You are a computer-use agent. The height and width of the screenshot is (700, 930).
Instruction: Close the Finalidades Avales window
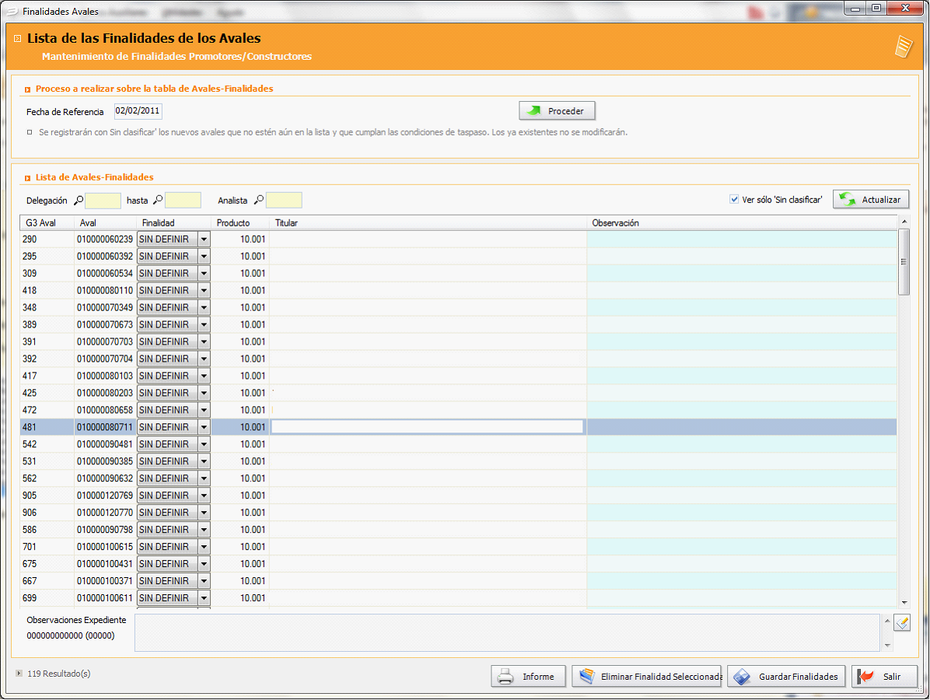[x=905, y=9]
